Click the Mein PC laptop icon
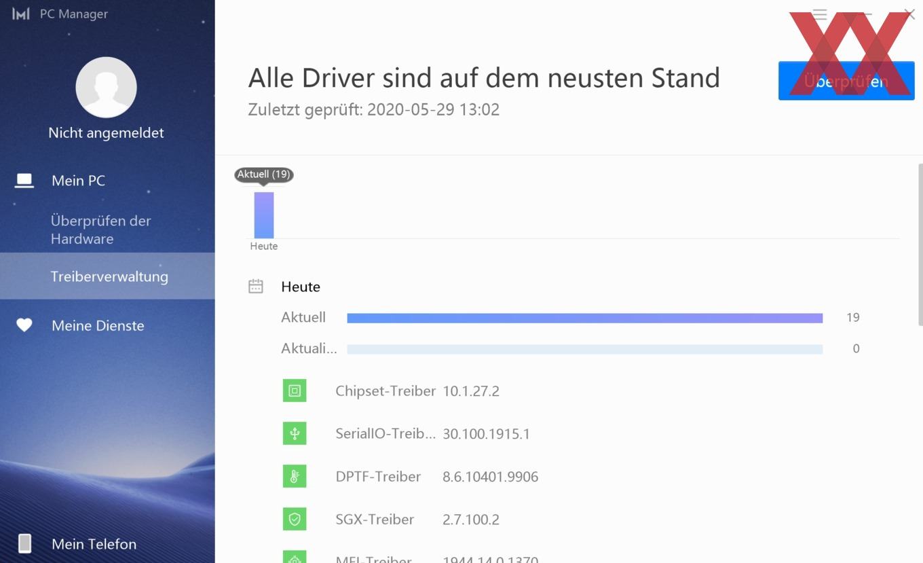The height and width of the screenshot is (563, 923). pos(24,181)
